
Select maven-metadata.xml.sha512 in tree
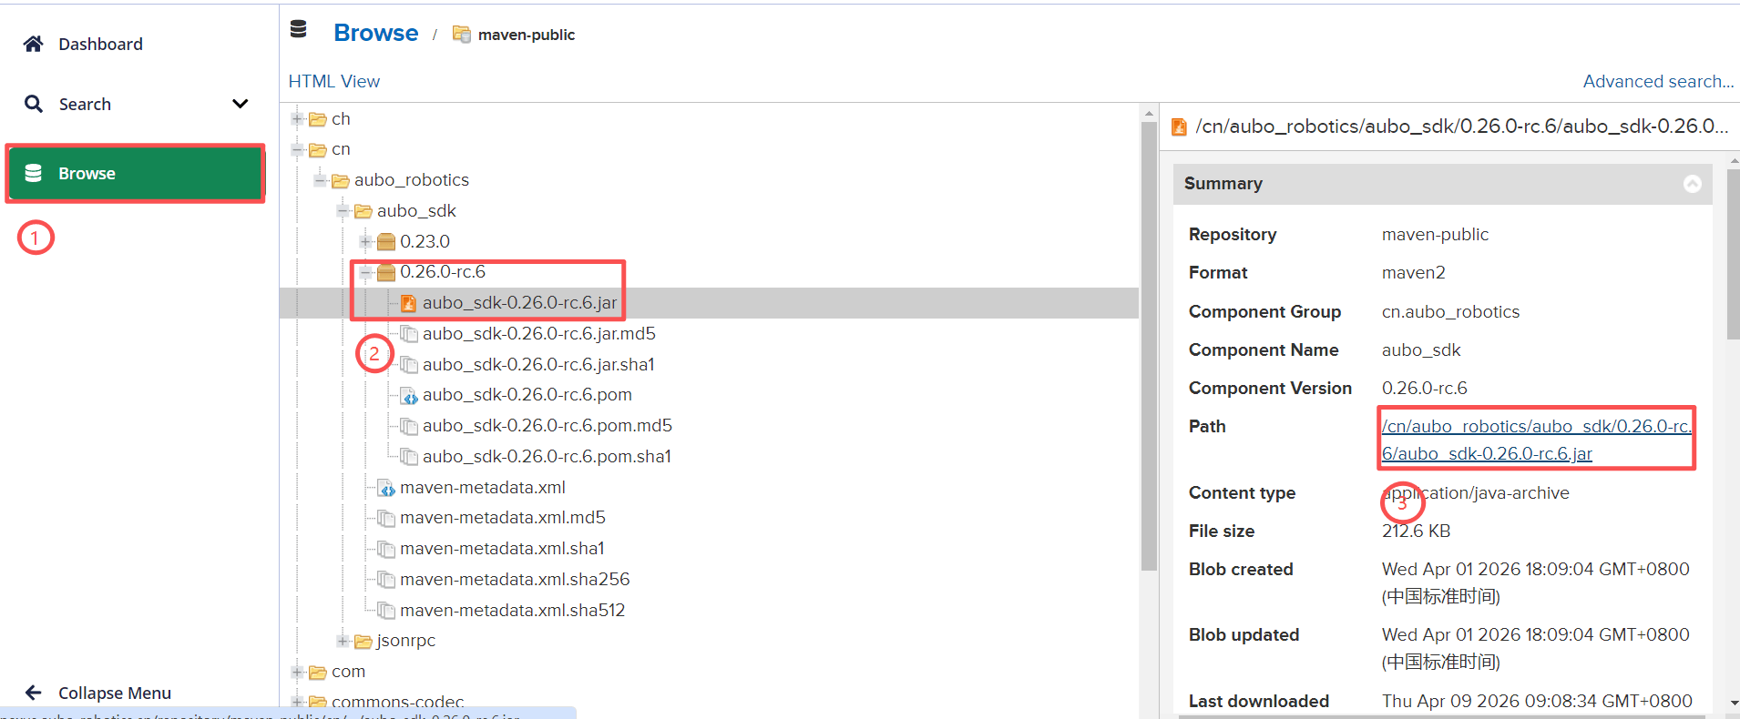tap(512, 611)
